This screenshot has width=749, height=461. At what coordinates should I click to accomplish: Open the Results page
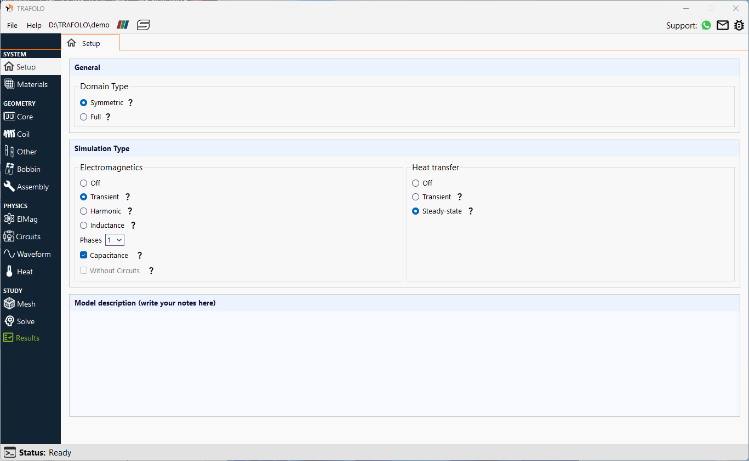(27, 338)
